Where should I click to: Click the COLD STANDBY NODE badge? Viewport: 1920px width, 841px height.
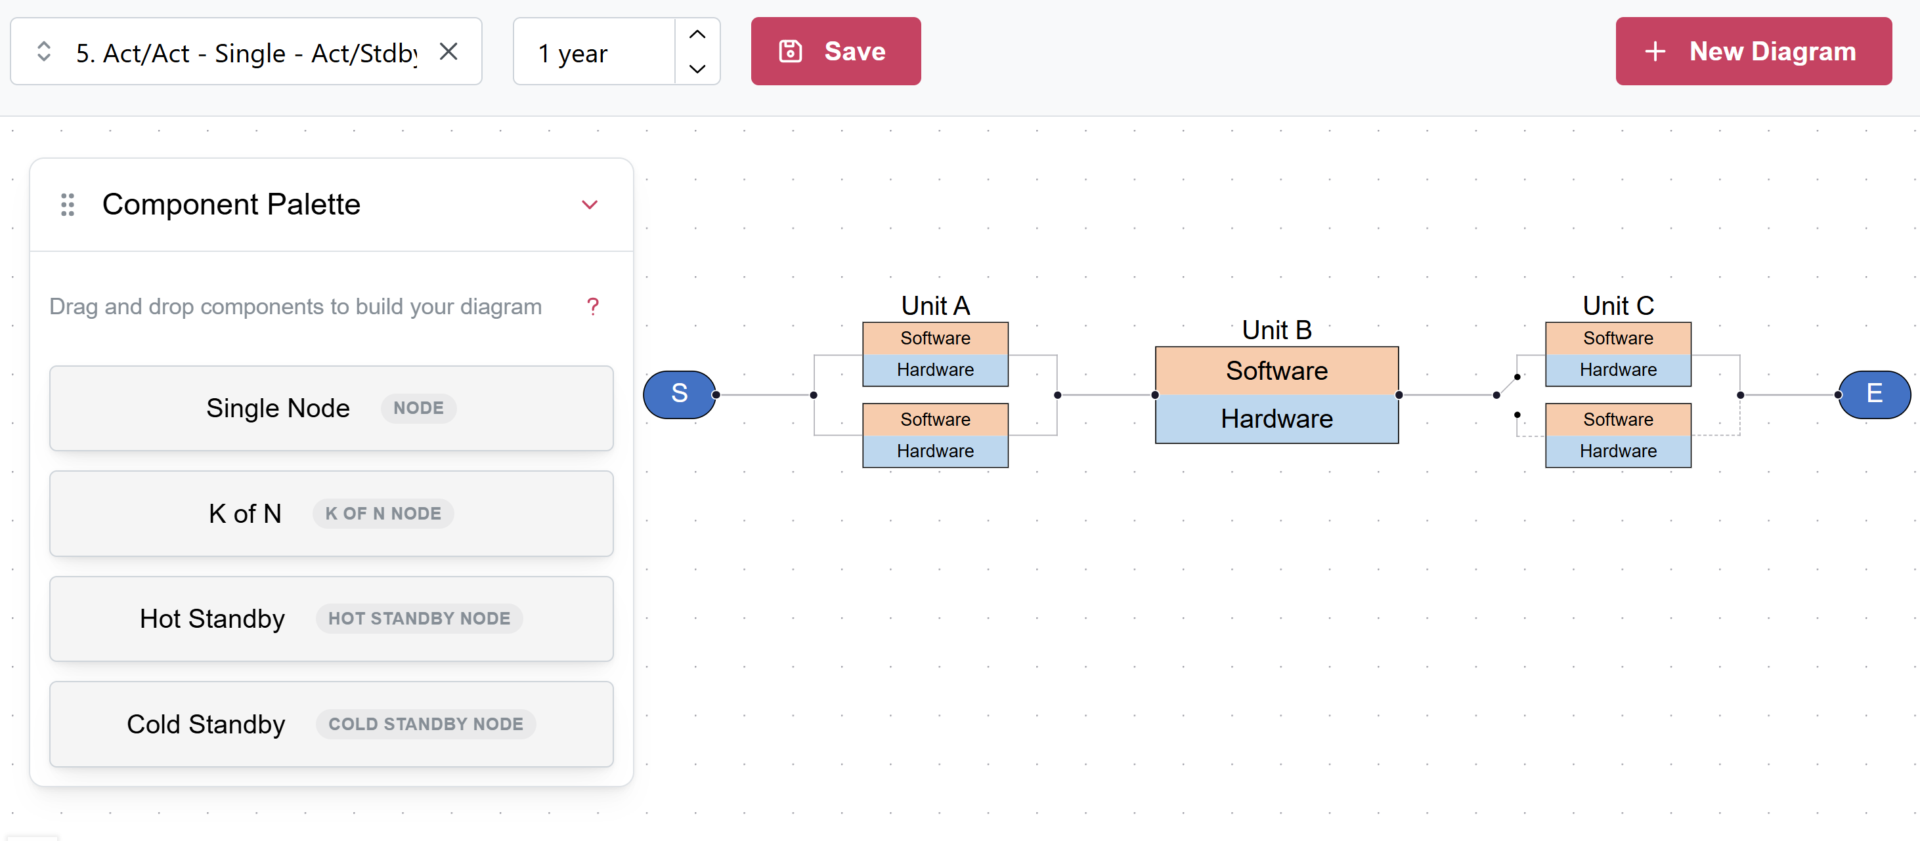click(x=425, y=724)
